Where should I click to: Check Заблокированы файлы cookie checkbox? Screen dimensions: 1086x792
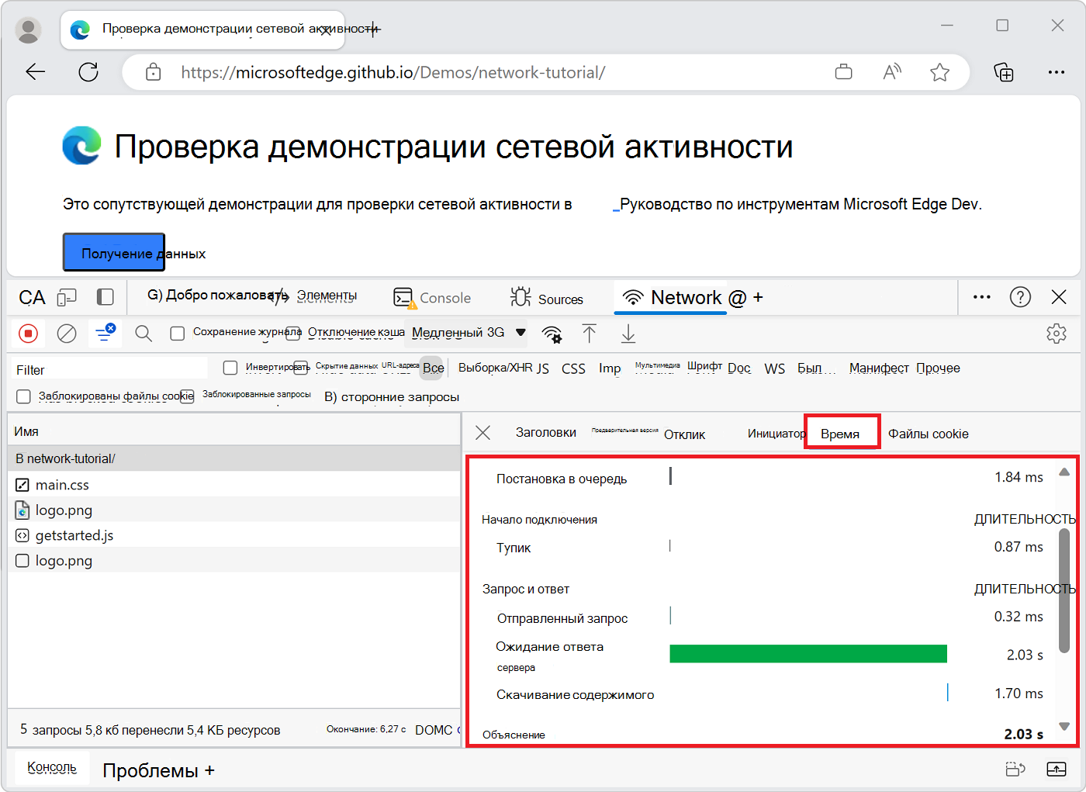click(x=23, y=396)
